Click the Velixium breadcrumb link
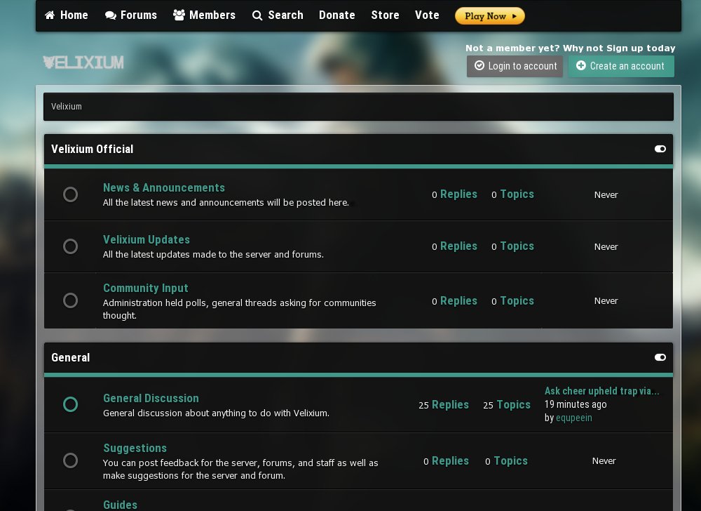 (67, 107)
